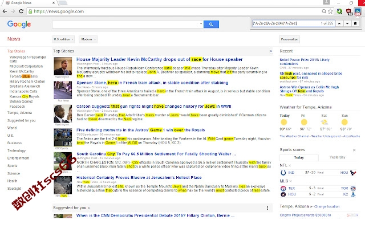365x228 pixels.
Task: Select World in the left sidebar
Action: pos(12,128)
